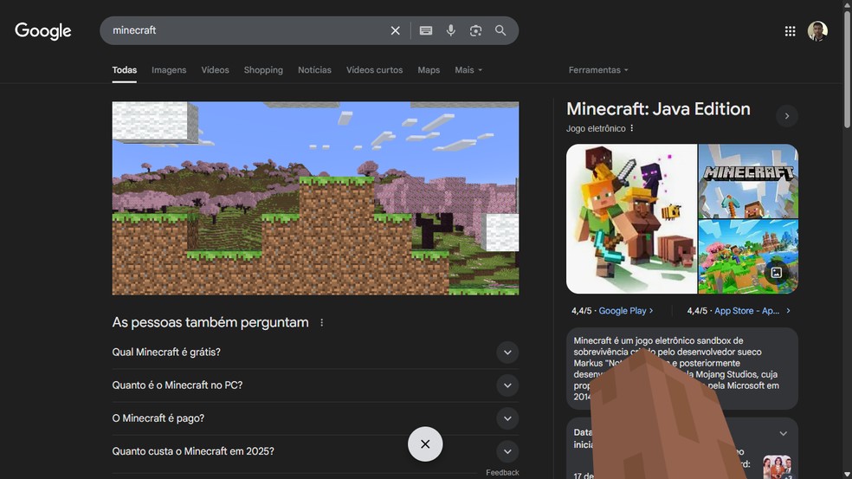The width and height of the screenshot is (852, 479).
Task: Expand question Qual Minecraft é grátis?
Action: pos(315,353)
